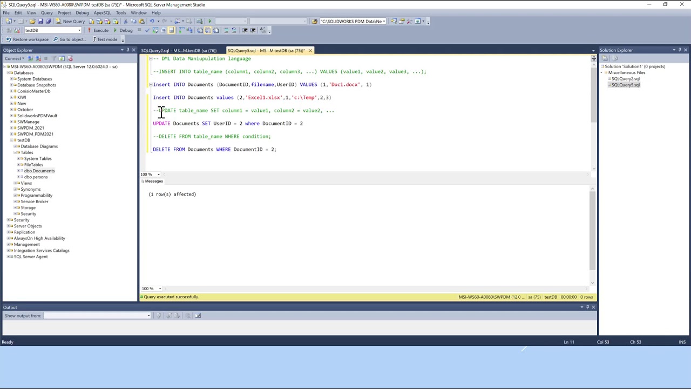This screenshot has width=691, height=389.
Task: Click the Decrease Indent icon
Action: coord(245,30)
